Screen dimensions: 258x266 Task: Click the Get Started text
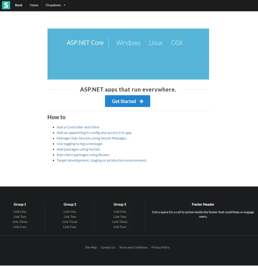coord(124,101)
